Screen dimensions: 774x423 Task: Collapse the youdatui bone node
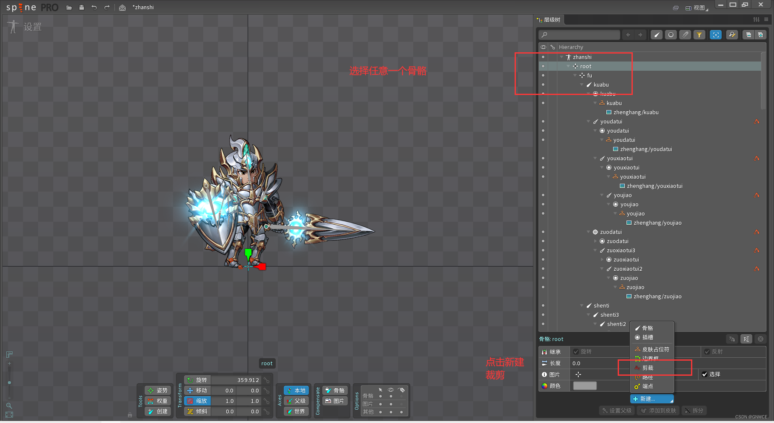(x=588, y=121)
